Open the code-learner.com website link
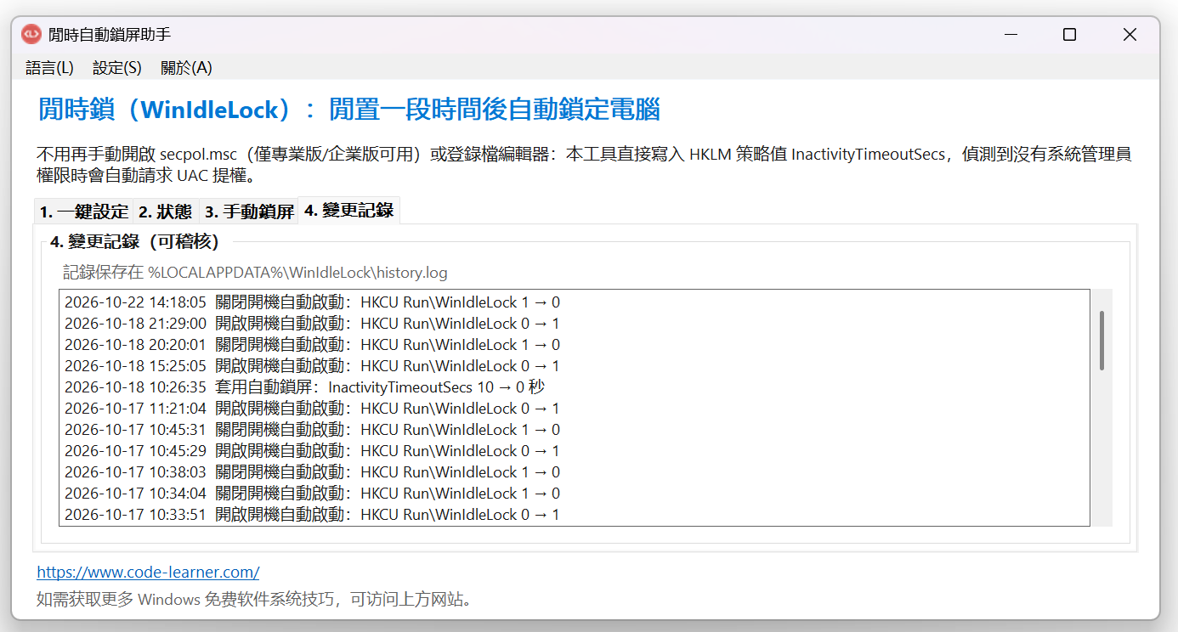This screenshot has height=632, width=1178. point(148,572)
